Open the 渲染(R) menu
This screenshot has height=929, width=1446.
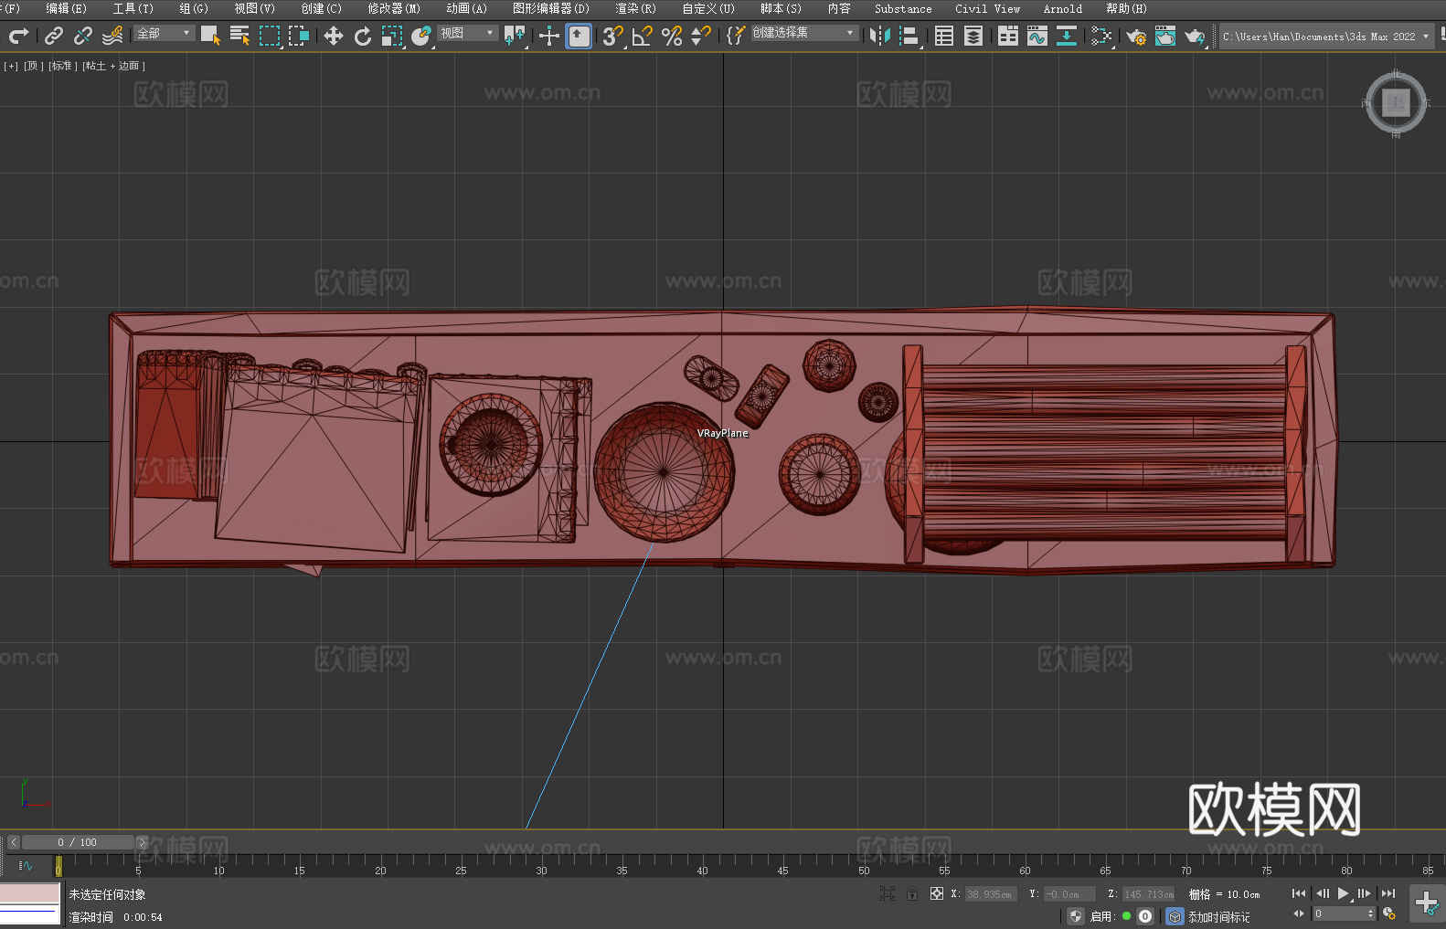point(636,8)
